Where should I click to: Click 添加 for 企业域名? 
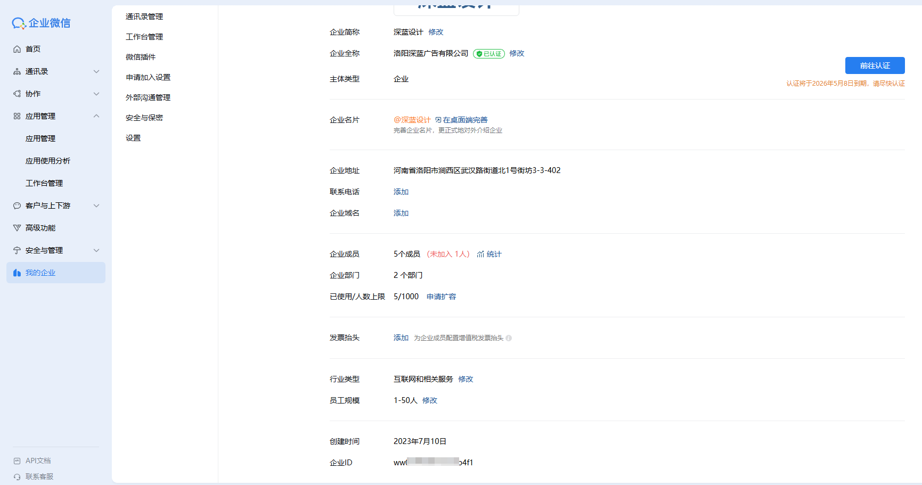(x=401, y=213)
